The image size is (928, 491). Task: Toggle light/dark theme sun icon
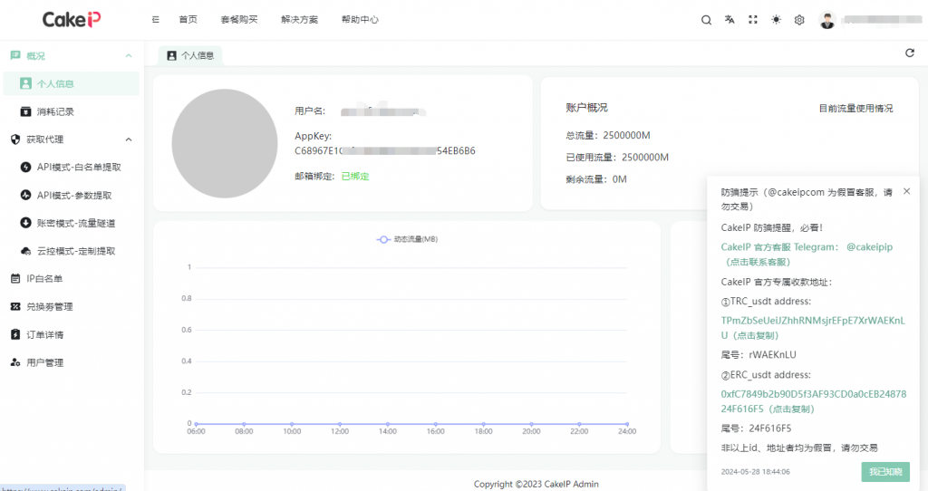coord(776,20)
